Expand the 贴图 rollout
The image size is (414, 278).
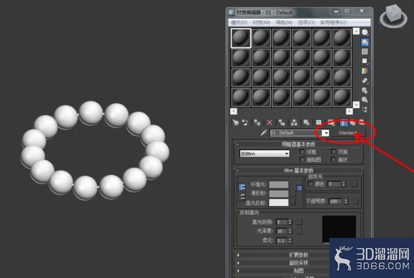pos(298,271)
